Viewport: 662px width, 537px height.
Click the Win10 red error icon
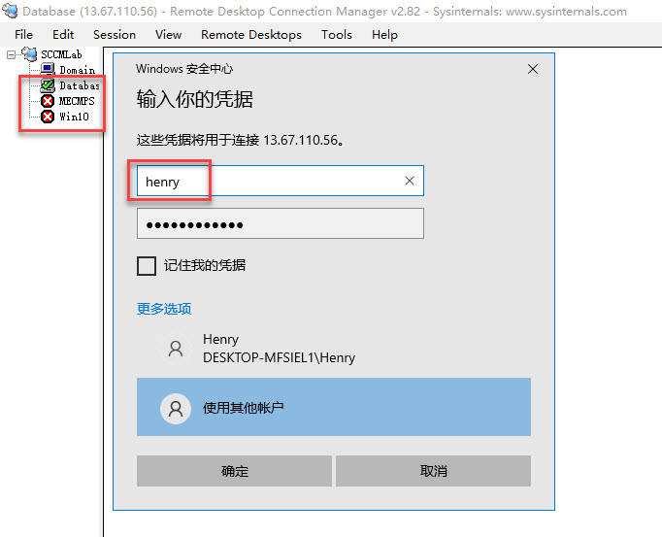(48, 117)
